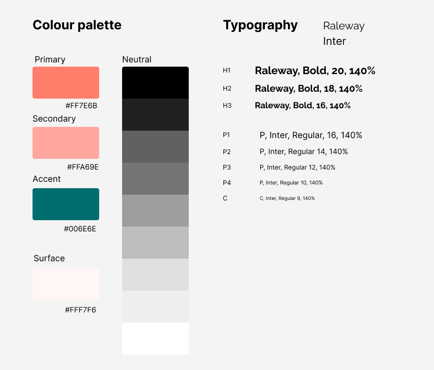Click the #006E6E hex value label
This screenshot has width=434, height=370.
[80, 229]
